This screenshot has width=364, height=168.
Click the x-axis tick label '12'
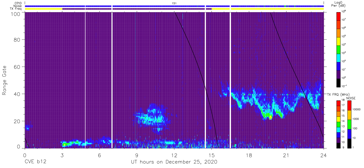[174, 156]
